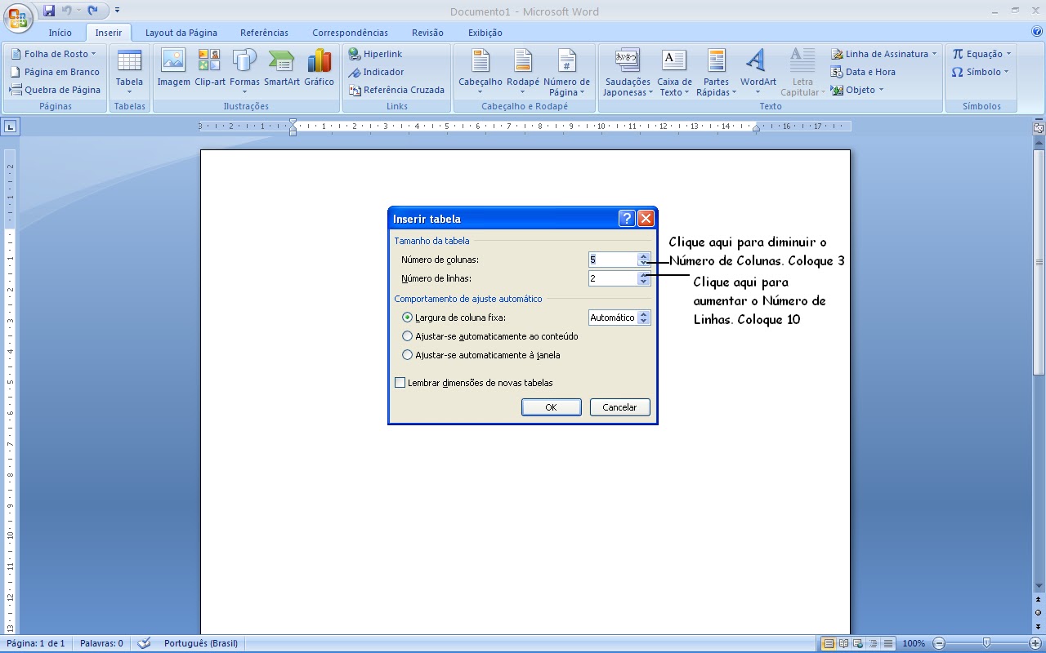The height and width of the screenshot is (653, 1046).
Task: Click the tab selector box beside ruler
Action: pos(10,127)
